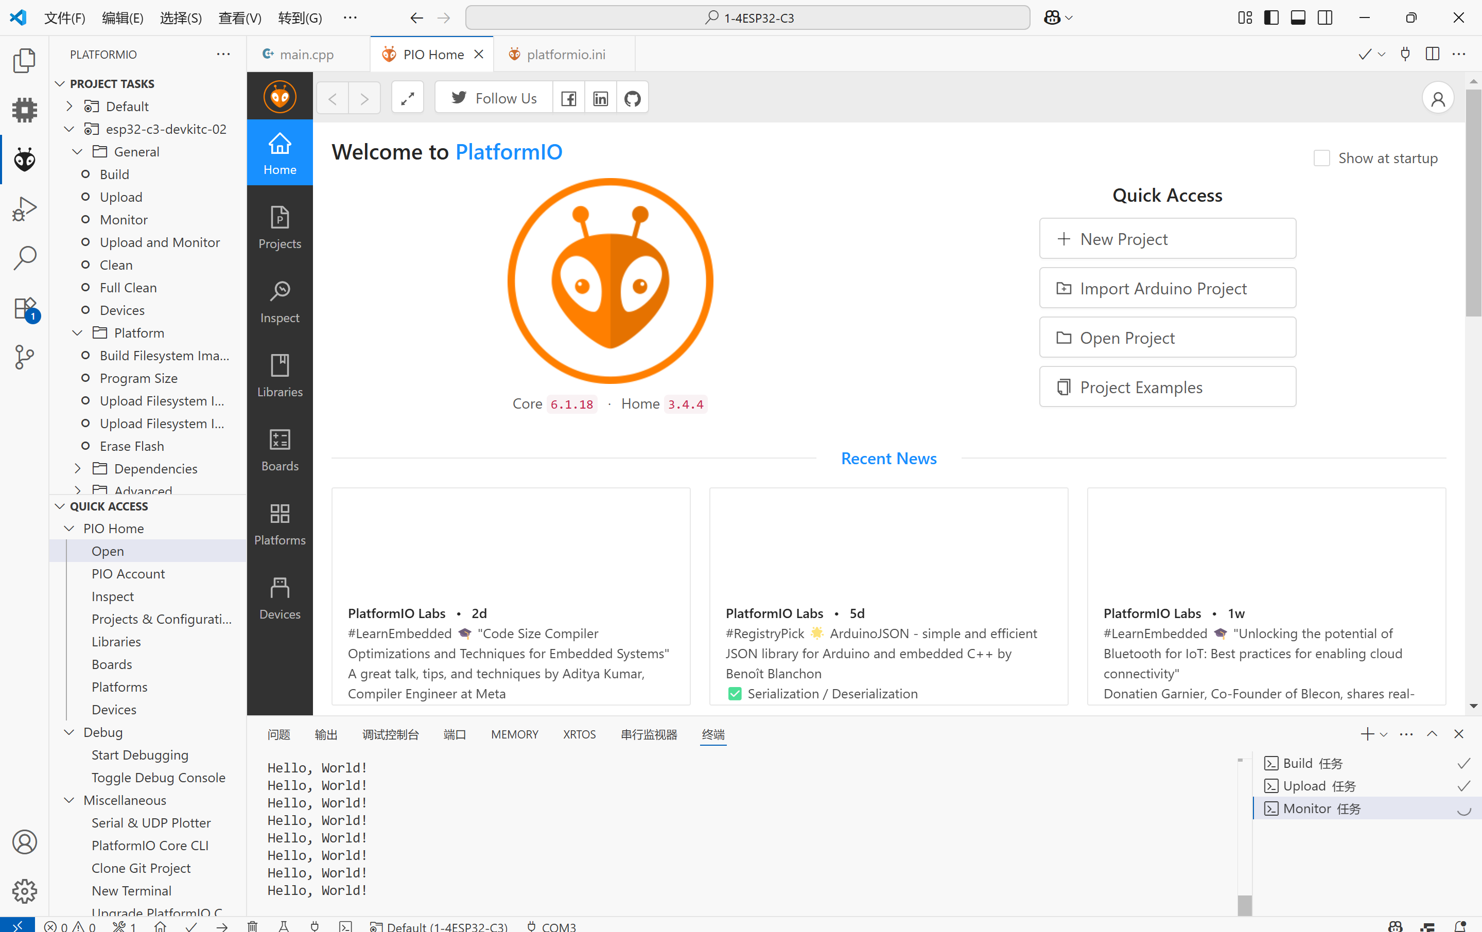Screen dimensions: 1482x932
Task: Click the Import Arduino Project button
Action: click(1167, 288)
